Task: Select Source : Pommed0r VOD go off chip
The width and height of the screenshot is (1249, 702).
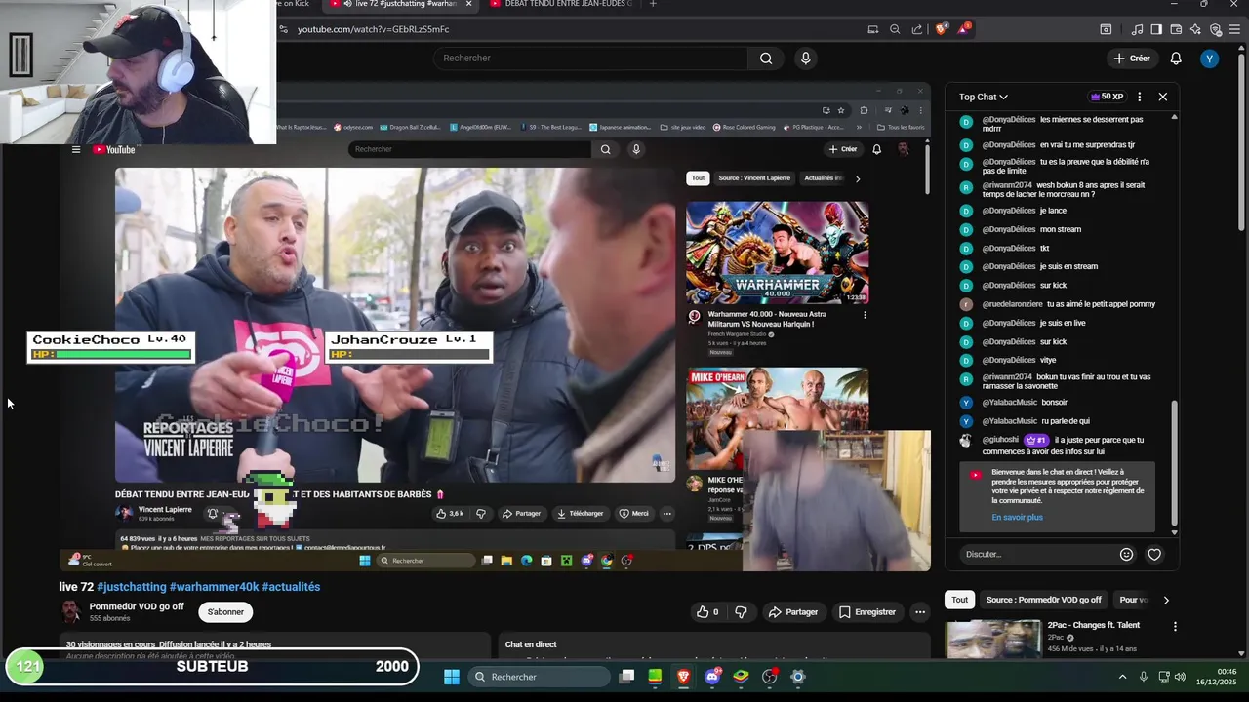Action: tap(1043, 600)
